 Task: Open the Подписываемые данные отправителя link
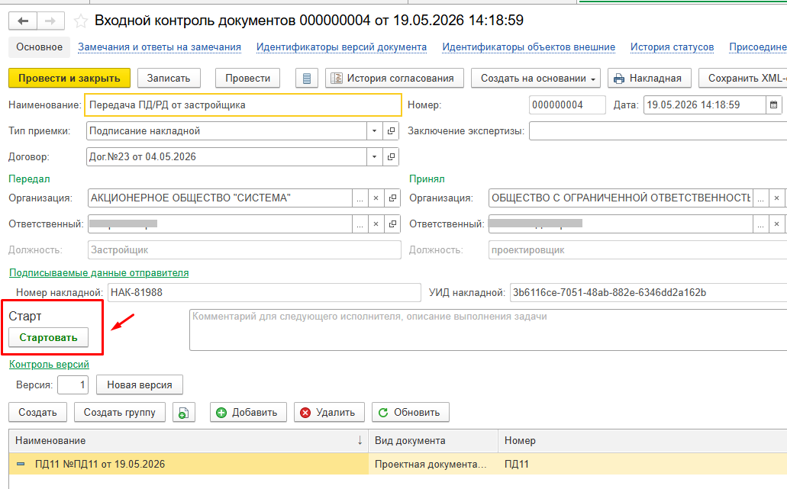pos(99,273)
